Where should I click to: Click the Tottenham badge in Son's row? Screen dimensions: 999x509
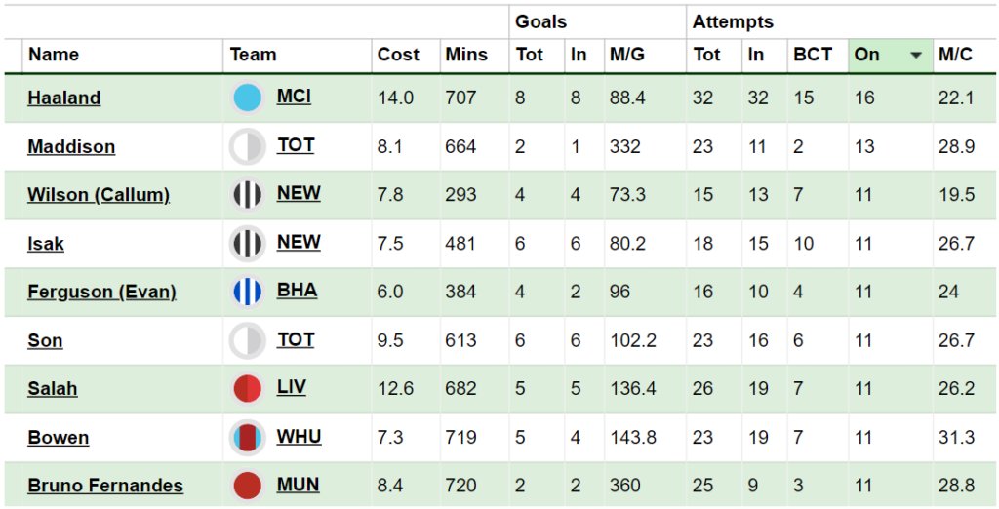pyautogui.click(x=247, y=340)
